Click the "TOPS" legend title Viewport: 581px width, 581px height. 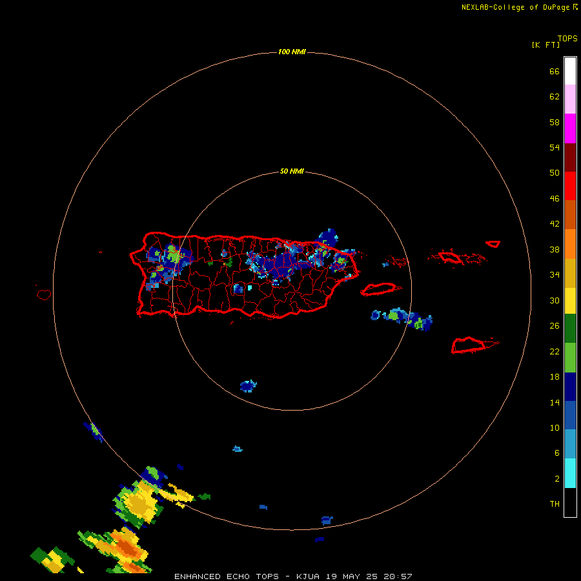567,38
